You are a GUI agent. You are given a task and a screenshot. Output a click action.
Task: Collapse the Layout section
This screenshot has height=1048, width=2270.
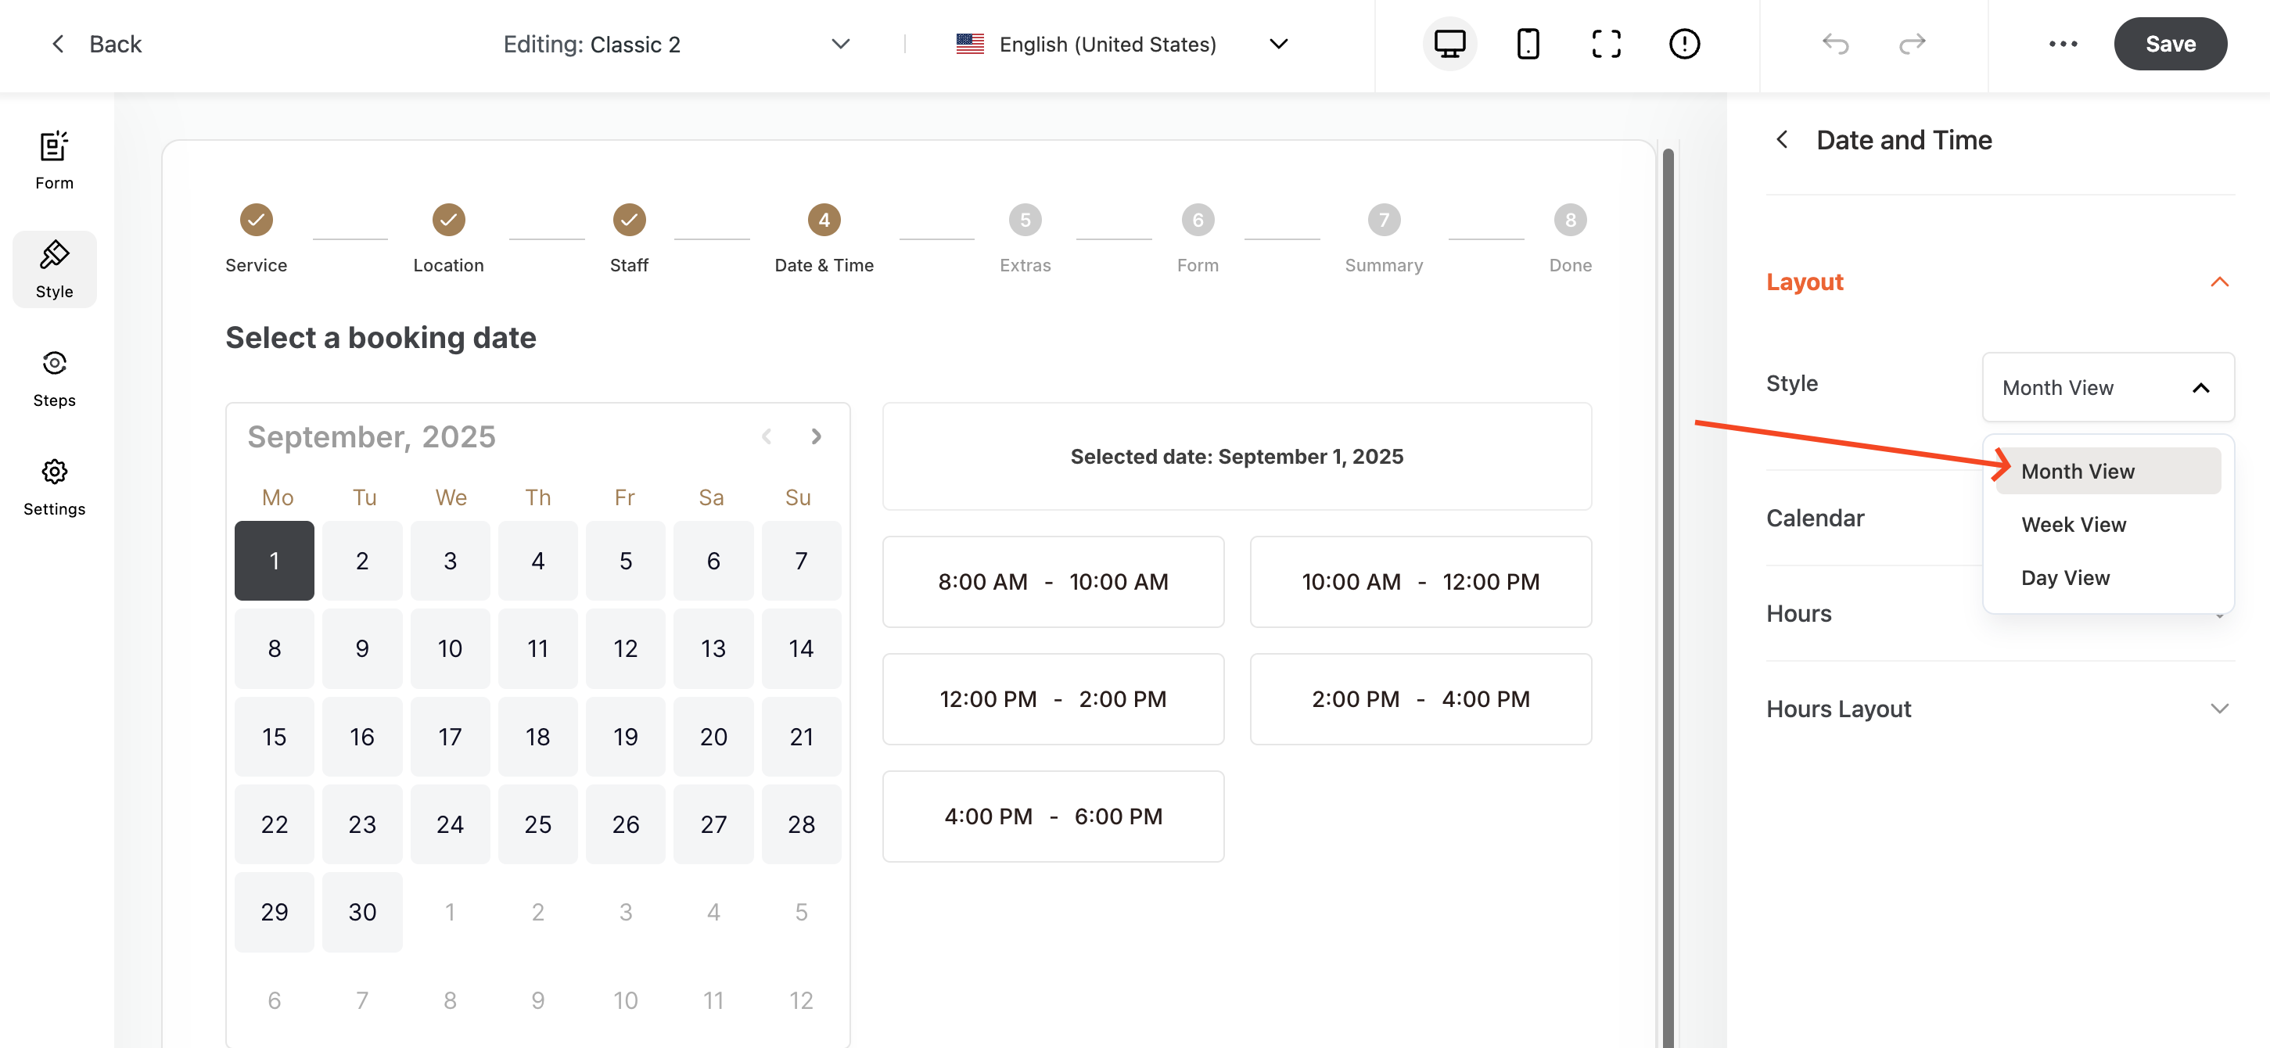point(1999,282)
